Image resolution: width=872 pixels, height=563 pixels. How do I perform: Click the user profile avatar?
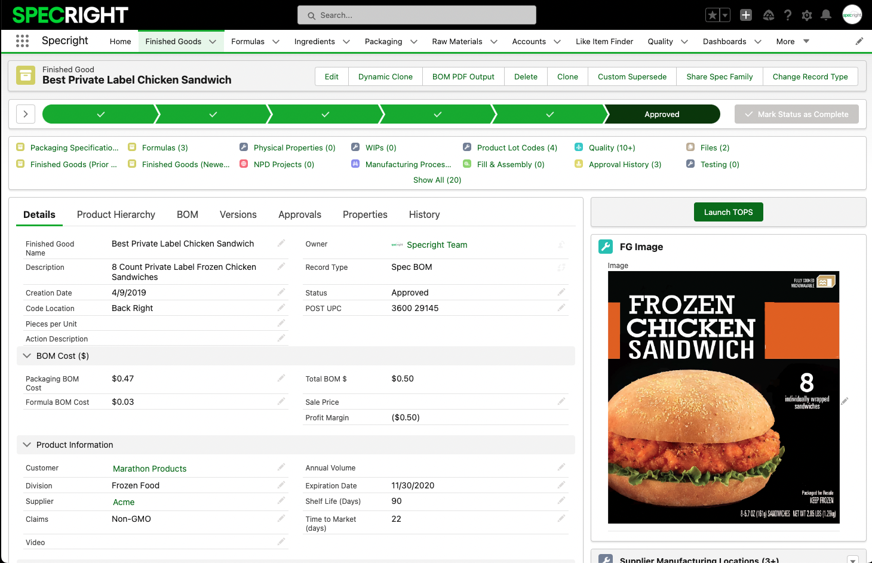(x=852, y=15)
